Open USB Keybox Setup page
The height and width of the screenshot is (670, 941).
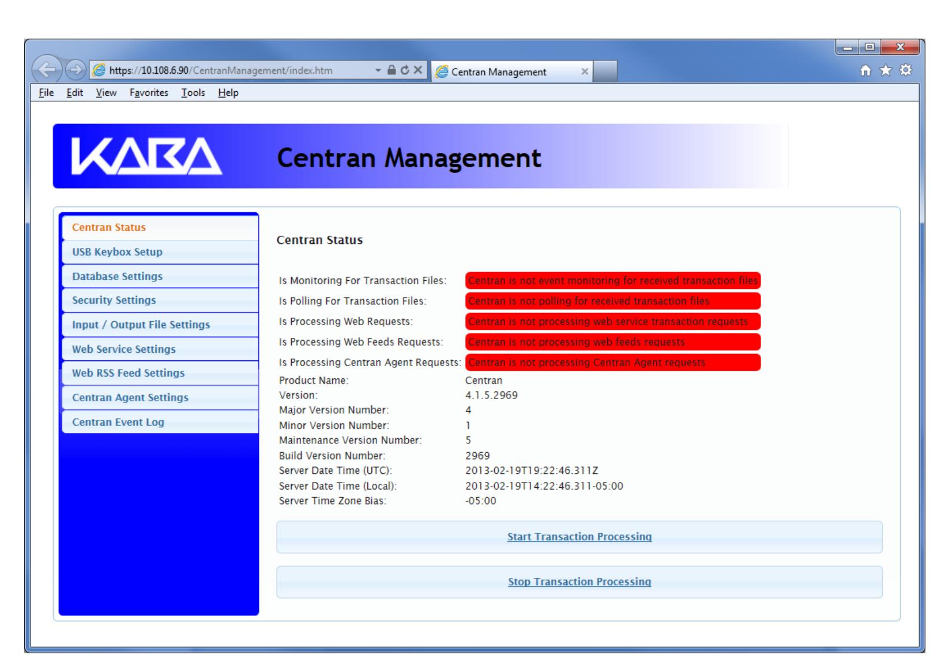pyautogui.click(x=159, y=252)
